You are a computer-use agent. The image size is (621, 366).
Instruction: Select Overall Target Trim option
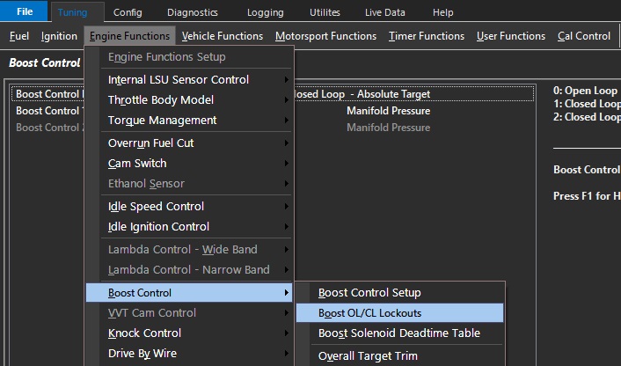tap(368, 355)
